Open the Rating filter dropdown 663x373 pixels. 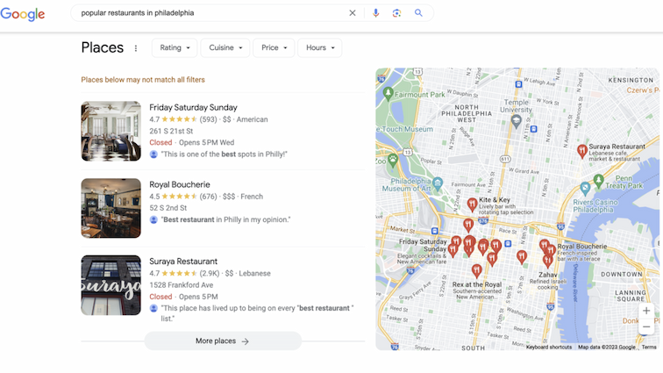coord(175,48)
